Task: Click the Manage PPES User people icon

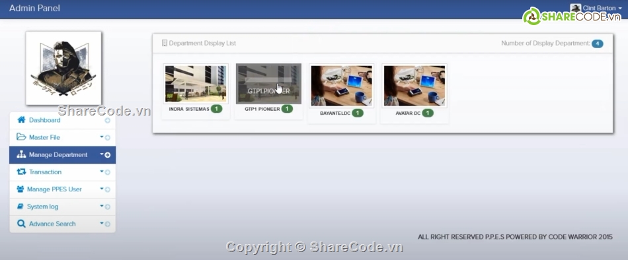Action: pos(20,189)
